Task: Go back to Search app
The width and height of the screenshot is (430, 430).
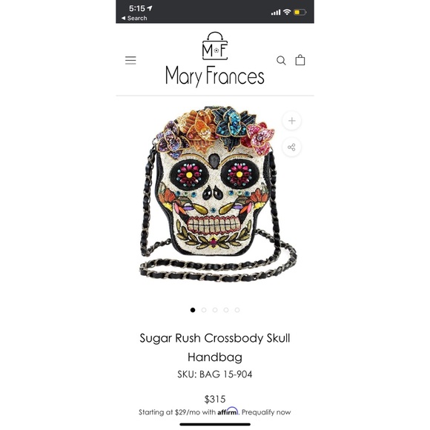Action: point(134,18)
